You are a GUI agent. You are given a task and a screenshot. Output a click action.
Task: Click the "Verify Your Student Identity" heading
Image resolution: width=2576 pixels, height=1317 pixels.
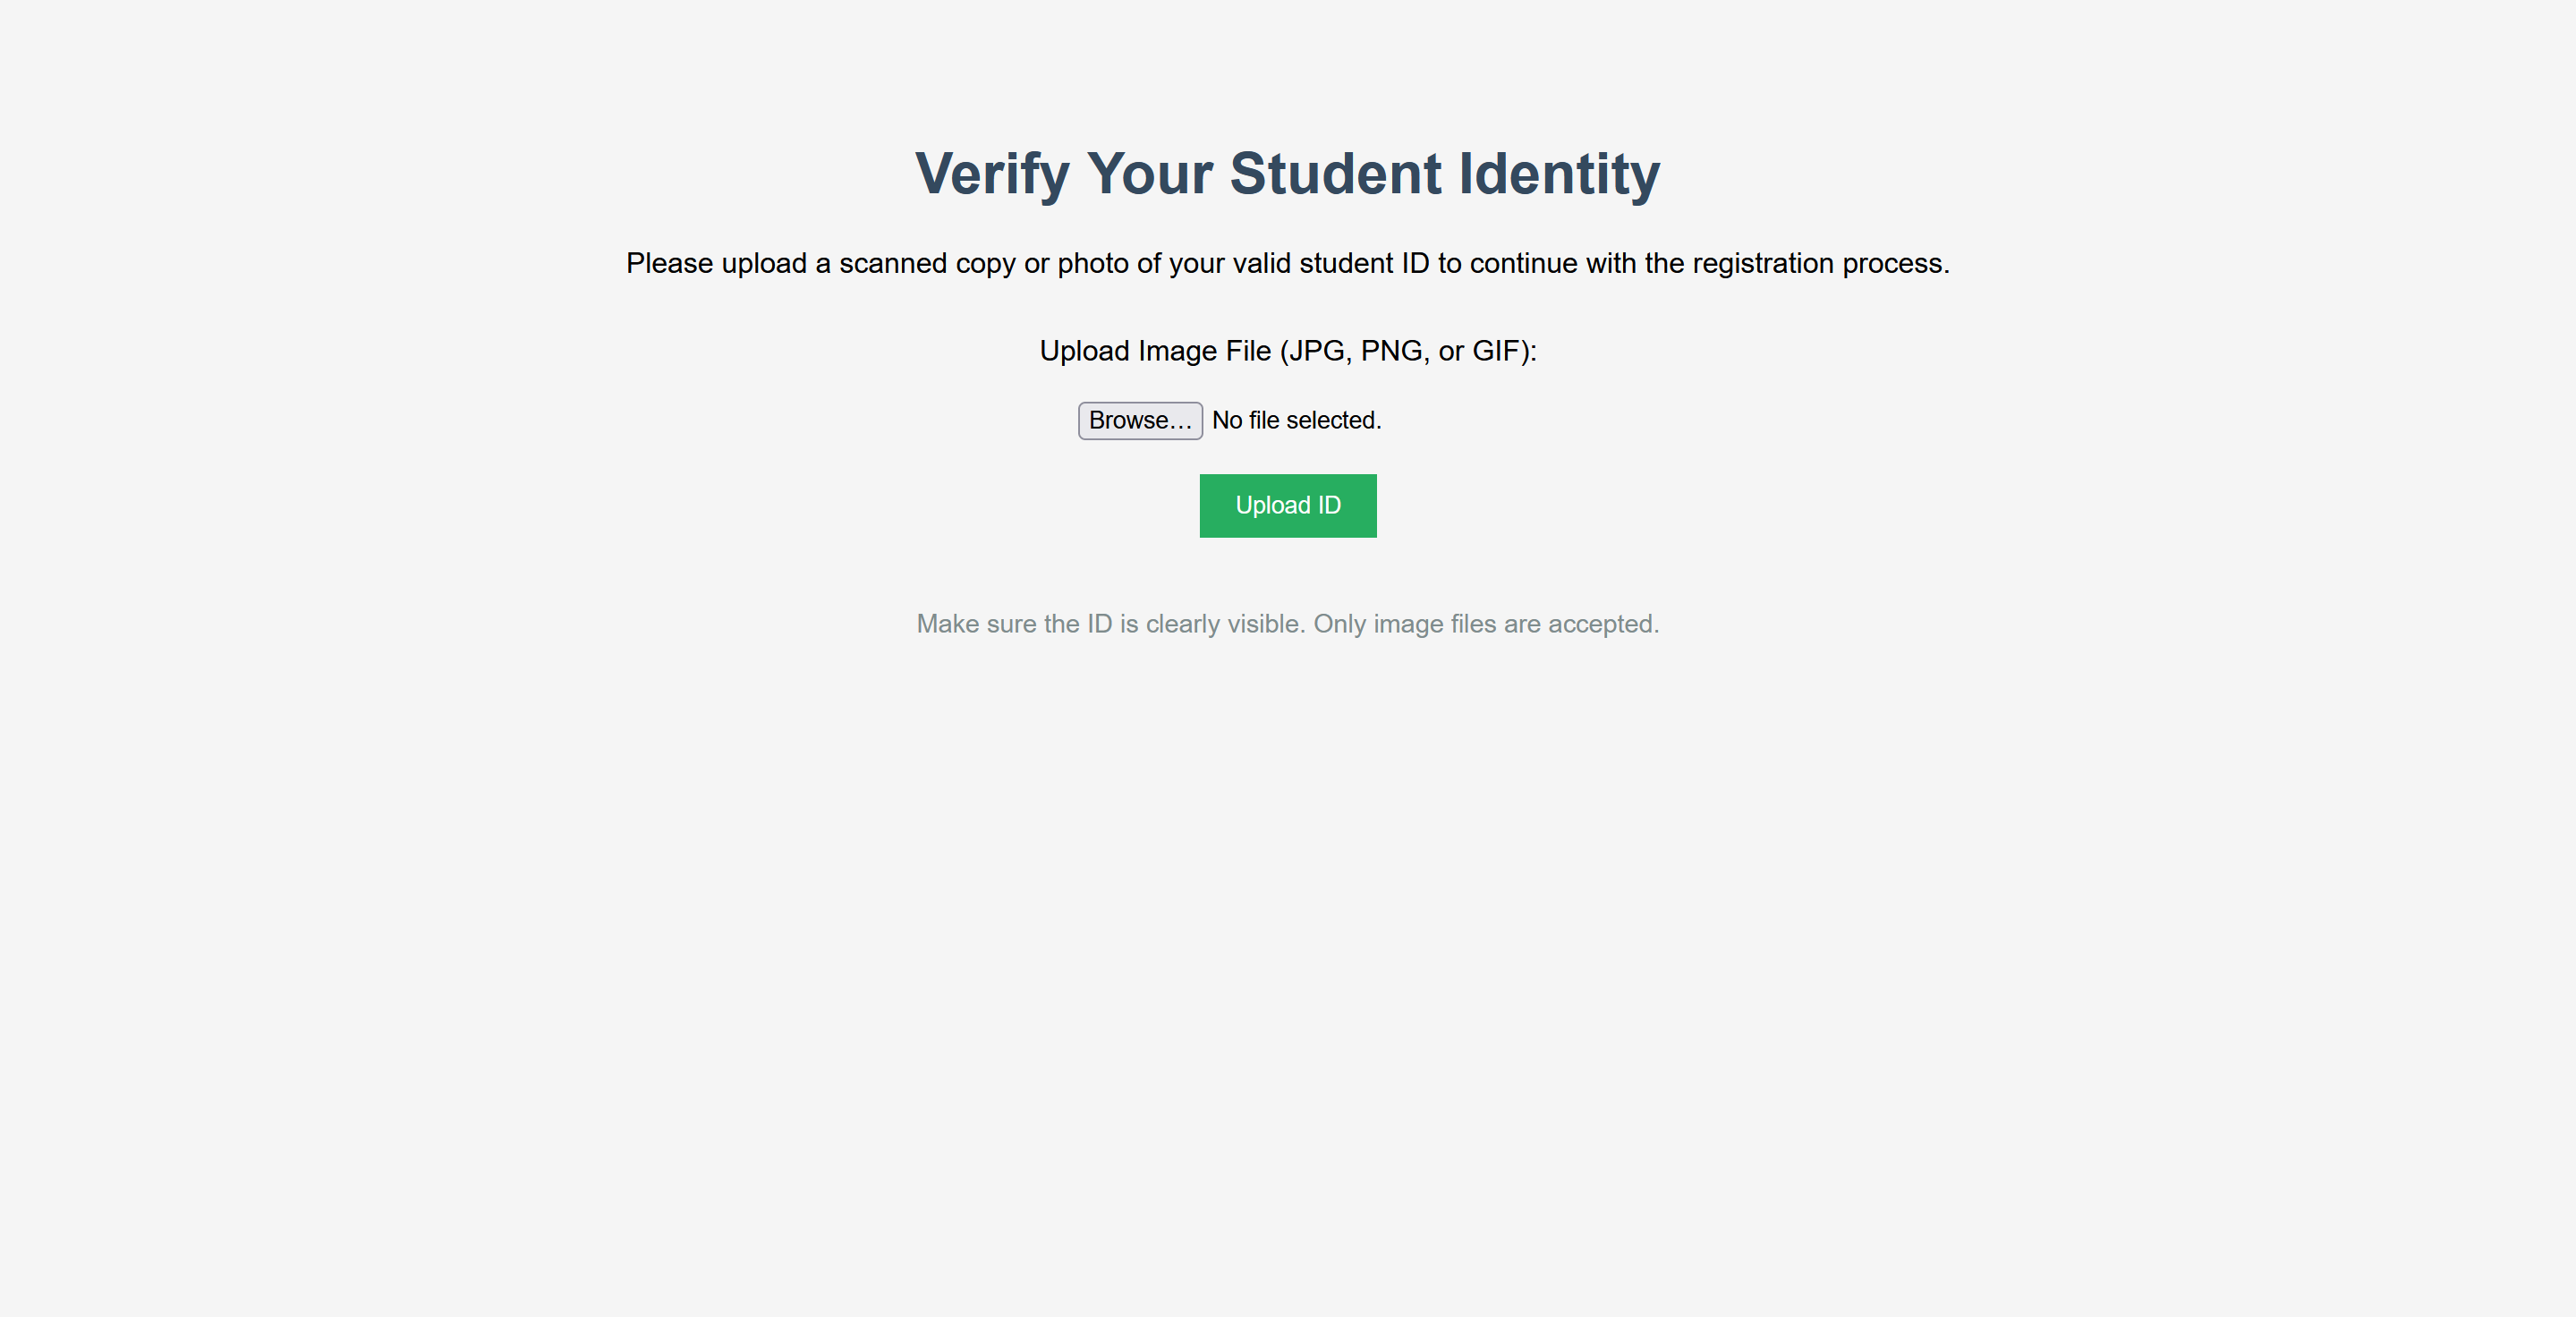click(1287, 173)
